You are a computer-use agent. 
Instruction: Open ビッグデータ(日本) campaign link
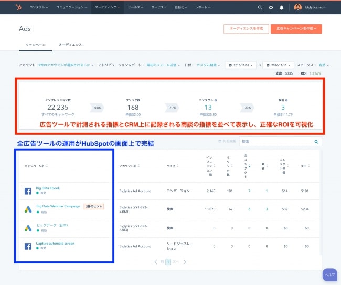coord(52,225)
